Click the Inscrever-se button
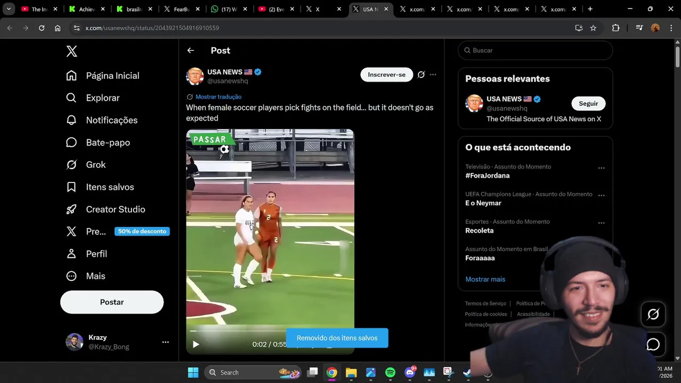681x383 pixels. 387,75
